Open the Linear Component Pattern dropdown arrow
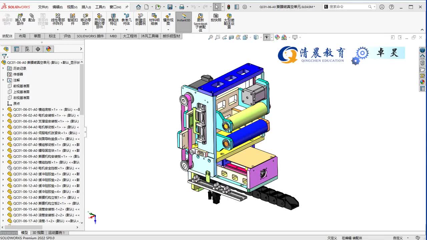 (58, 29)
